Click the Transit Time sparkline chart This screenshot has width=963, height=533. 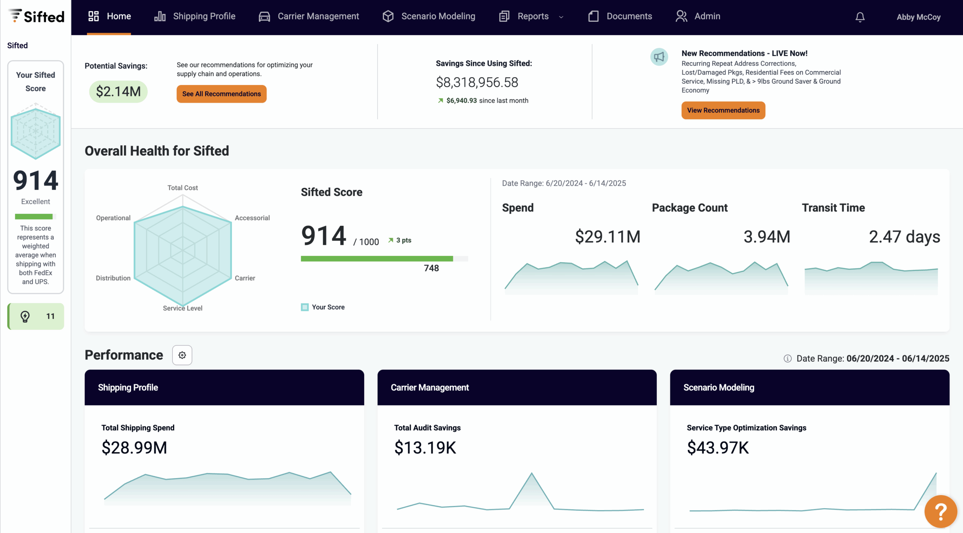pos(871,277)
